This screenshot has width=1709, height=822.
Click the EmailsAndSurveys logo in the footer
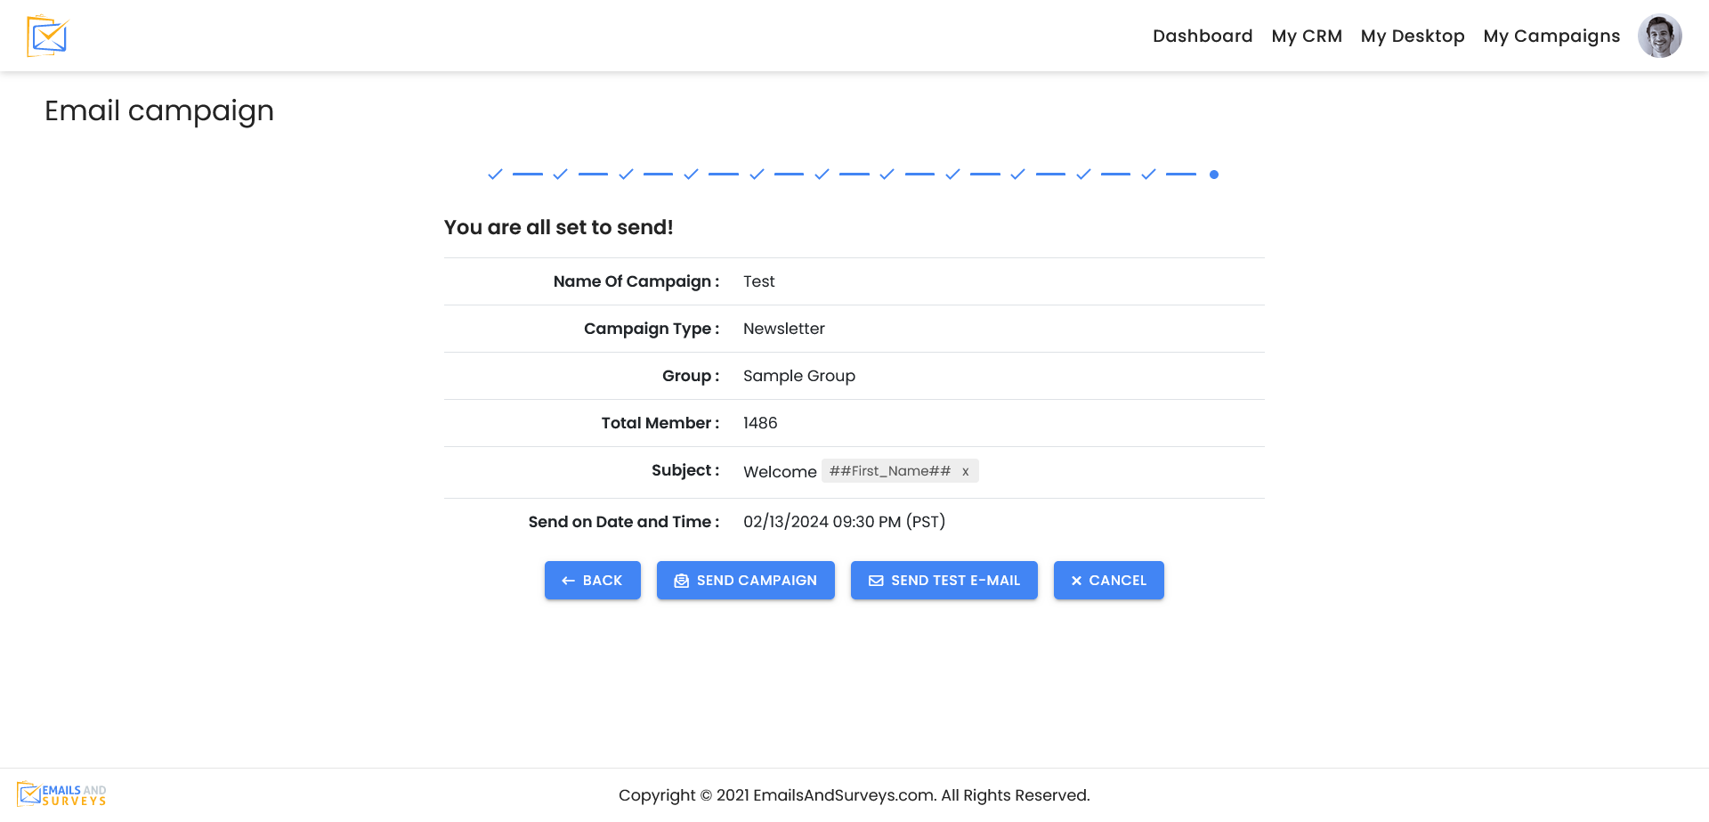click(x=62, y=793)
